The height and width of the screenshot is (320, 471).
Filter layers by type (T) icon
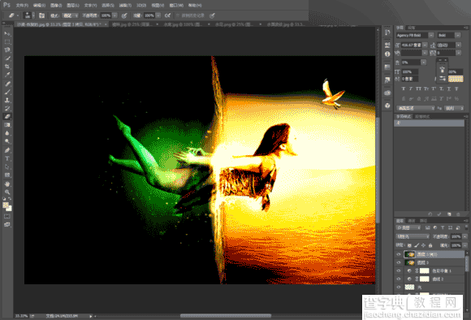coord(443,227)
